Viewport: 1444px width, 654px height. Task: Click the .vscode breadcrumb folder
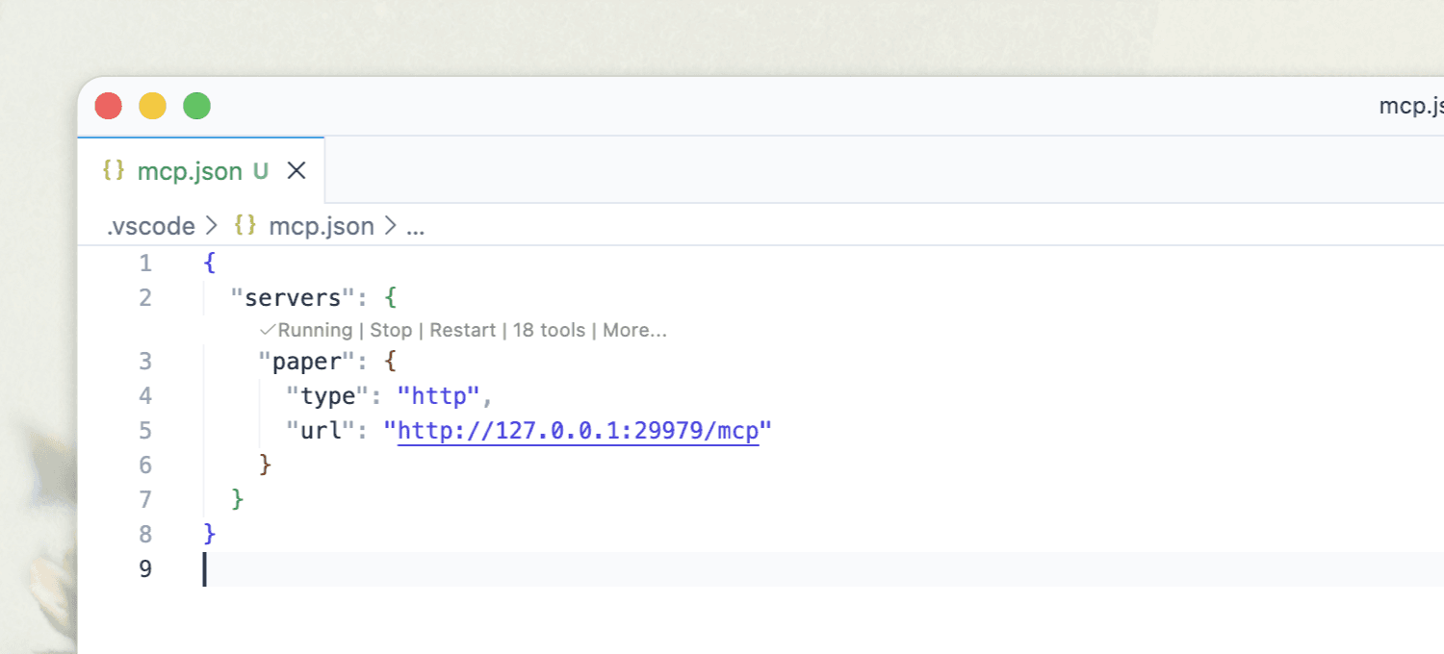tap(150, 227)
